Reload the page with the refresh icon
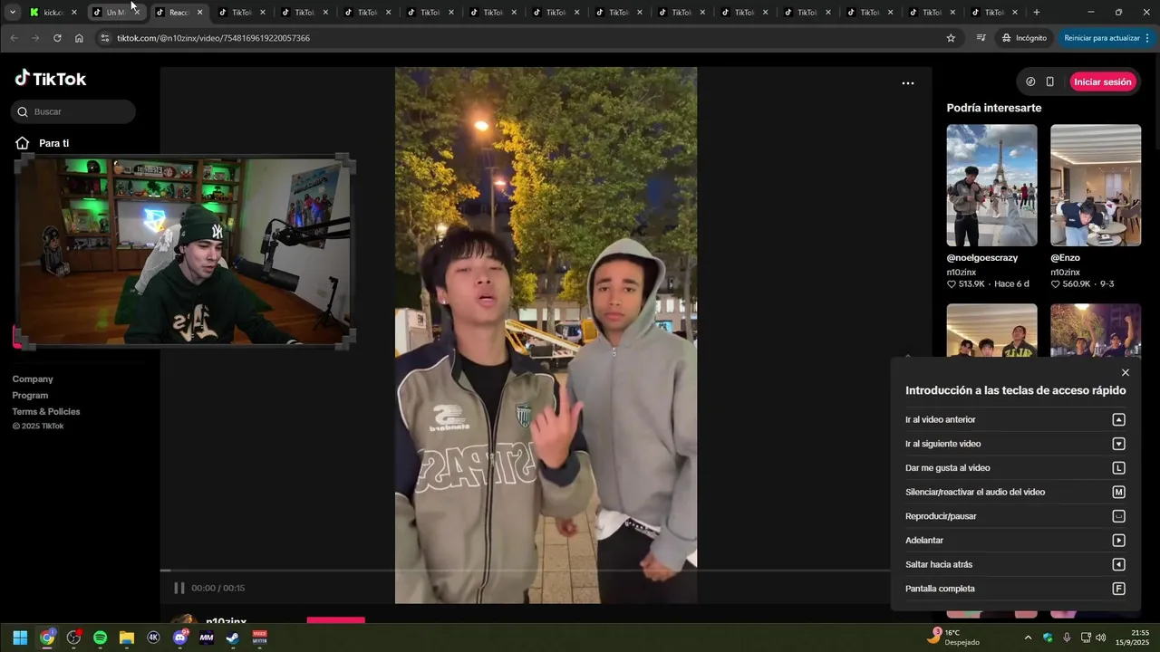 point(57,38)
